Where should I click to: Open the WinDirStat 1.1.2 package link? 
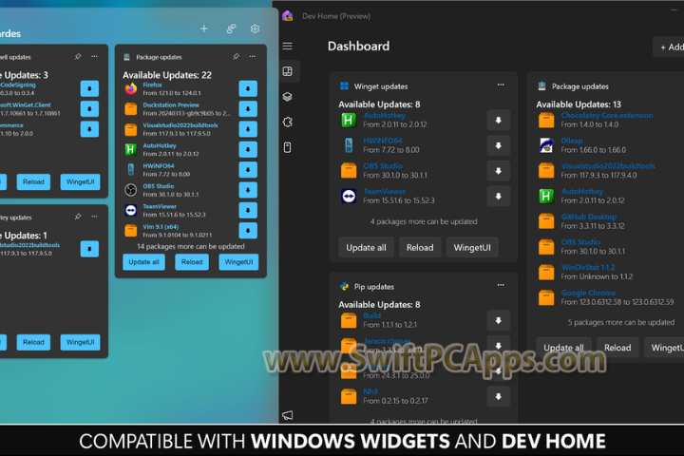coord(588,267)
